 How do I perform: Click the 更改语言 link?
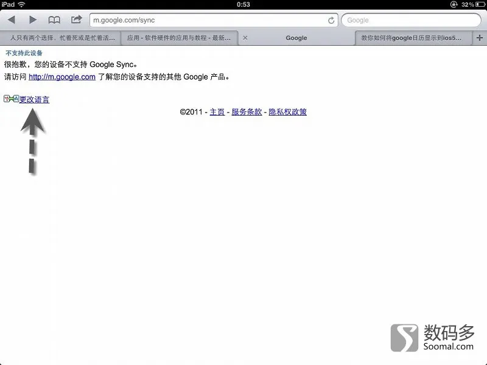[35, 99]
